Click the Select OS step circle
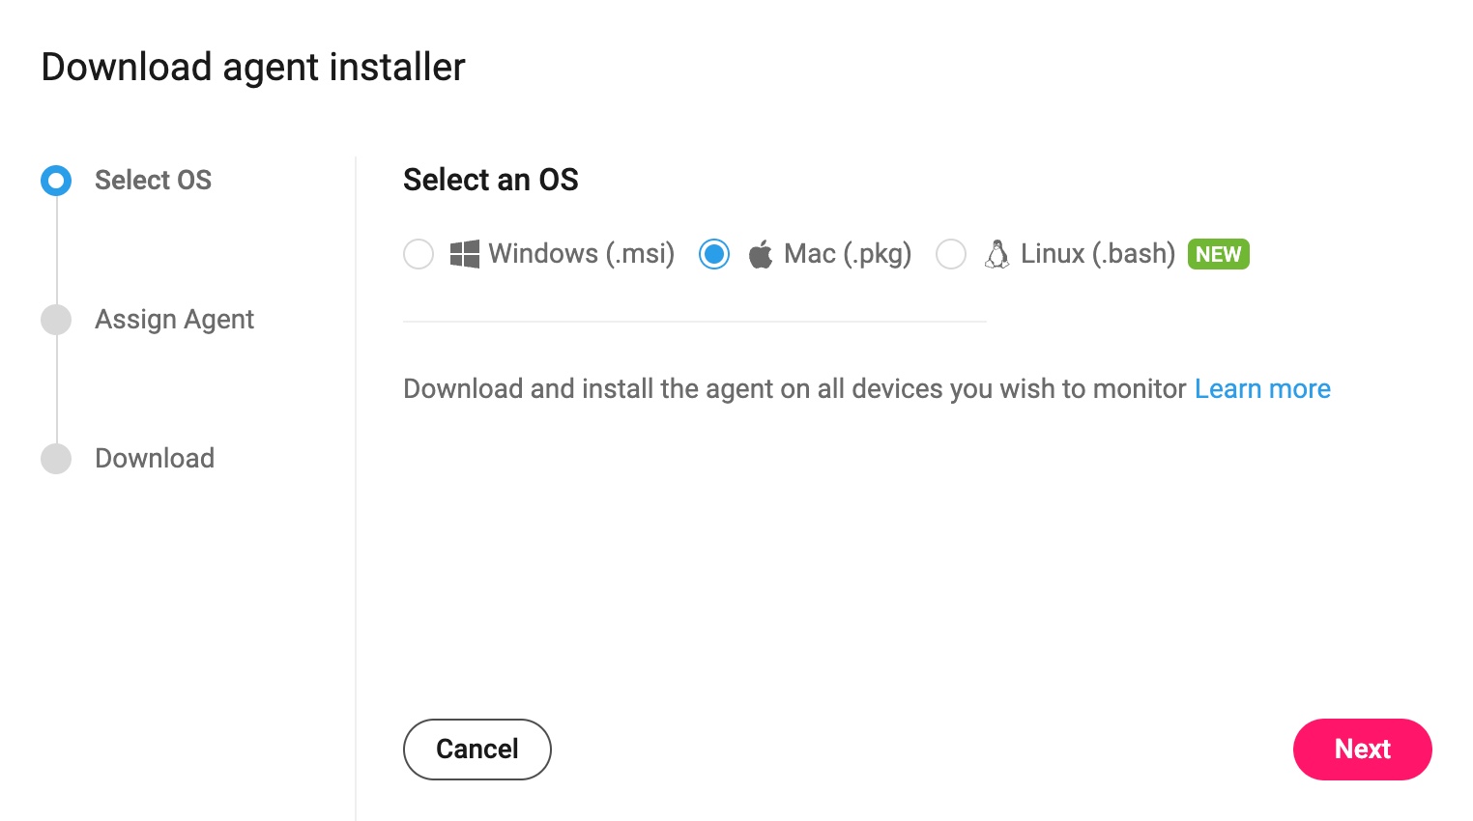The image size is (1473, 821). click(x=56, y=180)
